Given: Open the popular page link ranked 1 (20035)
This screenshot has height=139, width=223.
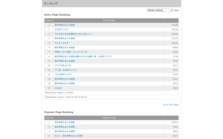Looking at the screenshot, I should [x=65, y=122].
